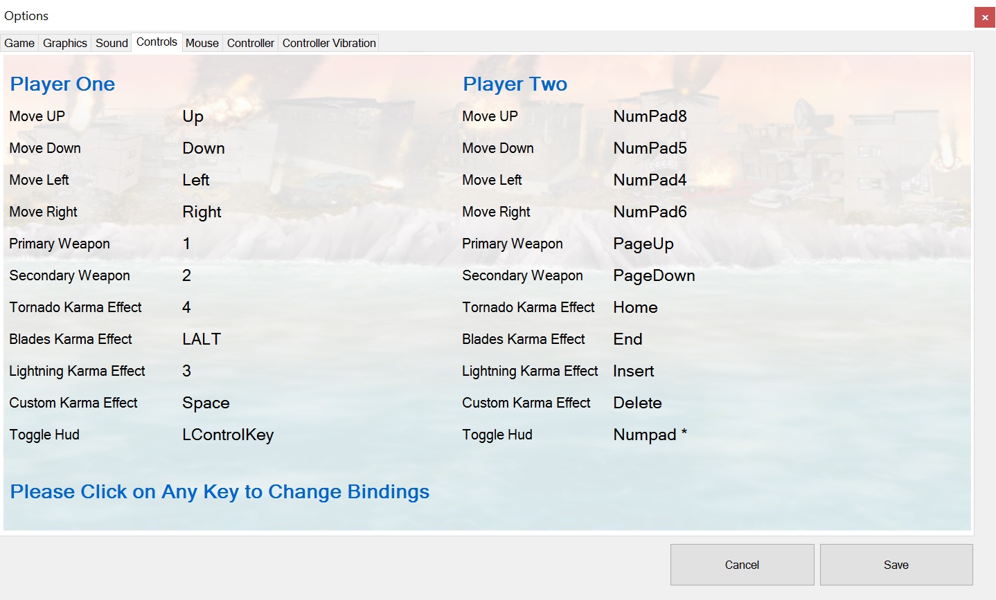Rebind Player One Primary Weapon key
The height and width of the screenshot is (600, 996).
pos(186,244)
